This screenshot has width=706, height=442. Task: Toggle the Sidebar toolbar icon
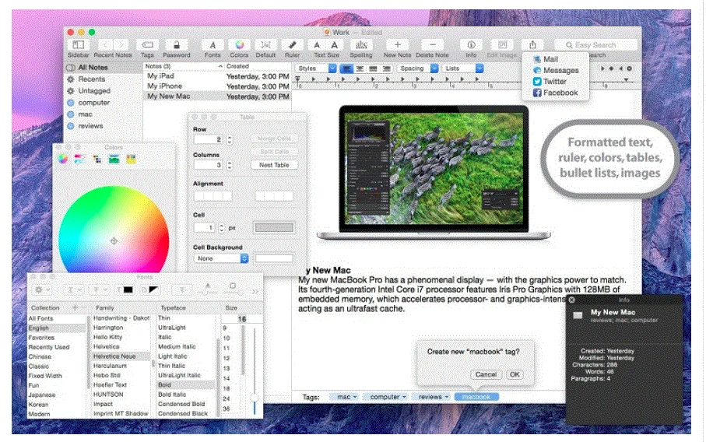tap(79, 44)
